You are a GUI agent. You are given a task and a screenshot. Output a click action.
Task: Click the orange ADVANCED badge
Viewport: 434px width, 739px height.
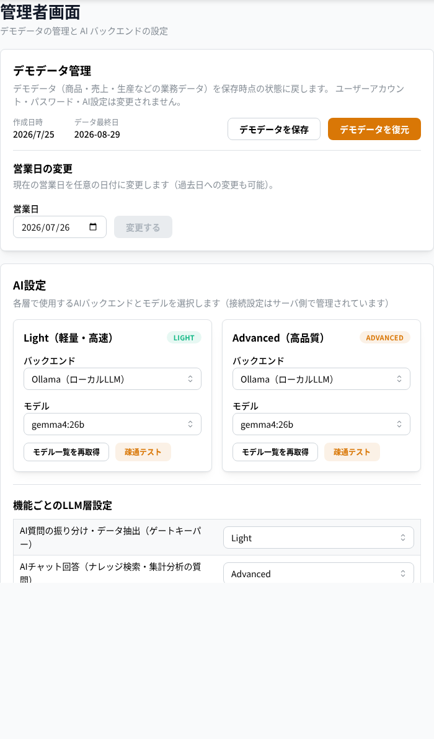[x=384, y=337]
